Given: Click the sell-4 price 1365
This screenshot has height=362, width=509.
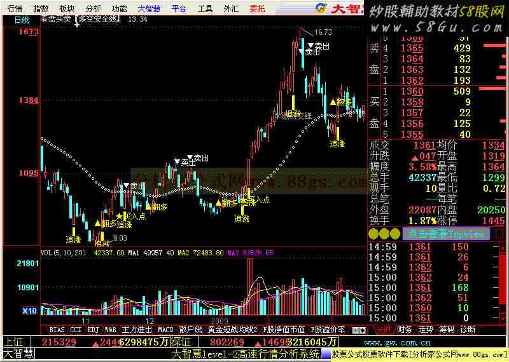Looking at the screenshot, I should point(412,48).
